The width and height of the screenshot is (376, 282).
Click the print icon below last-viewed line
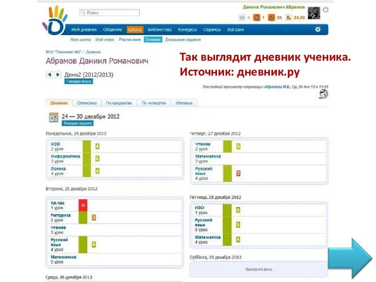[x=324, y=94]
